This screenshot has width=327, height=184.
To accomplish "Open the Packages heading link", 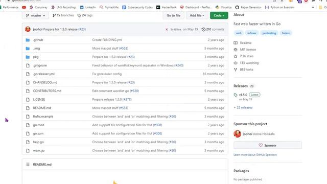I will (241, 171).
